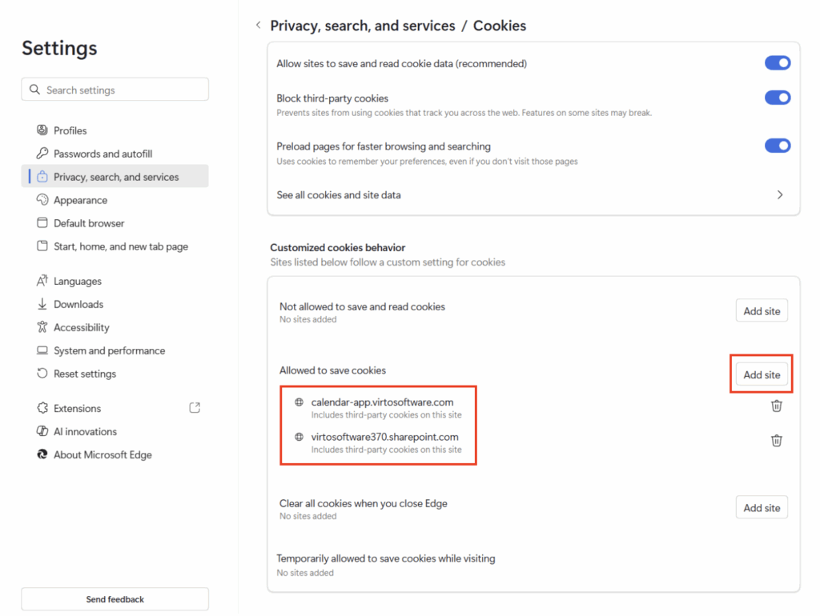Delete calendar-app.virtosoftware.com trash icon
The height and width of the screenshot is (616, 820).
coord(776,406)
